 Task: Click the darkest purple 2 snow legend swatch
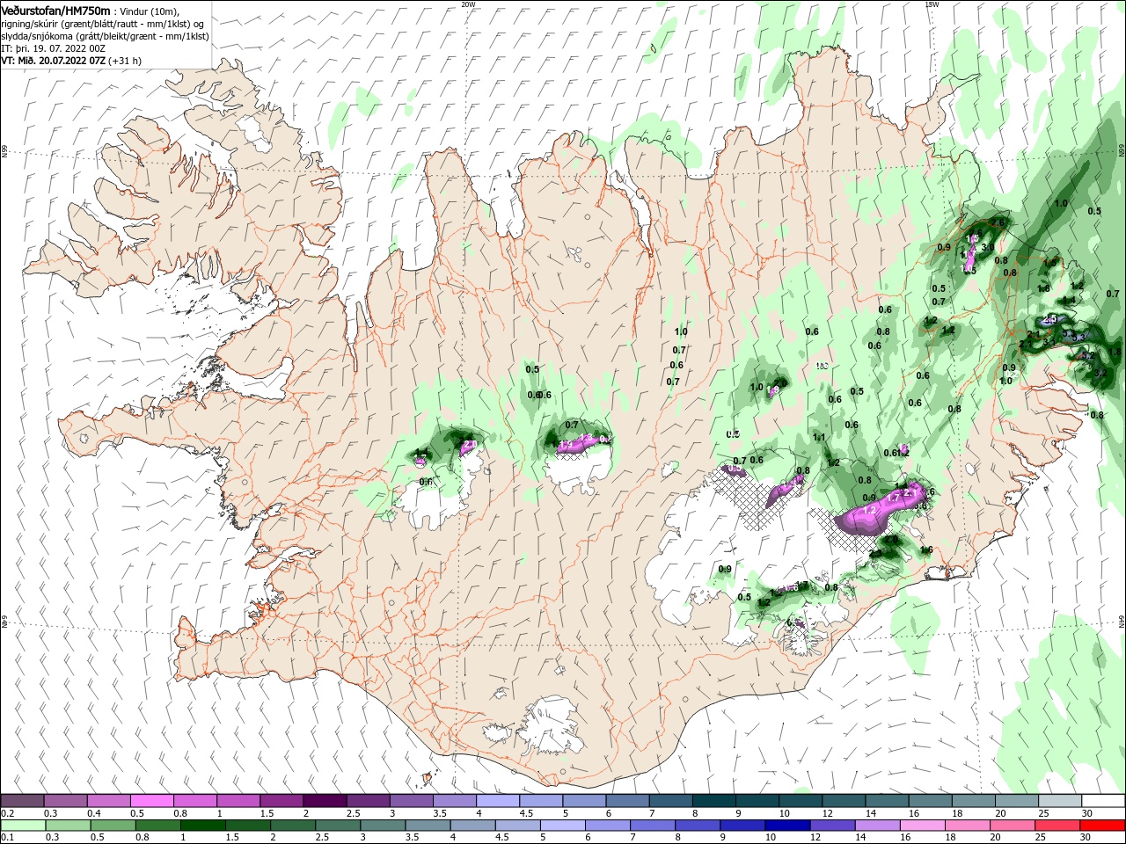(x=325, y=801)
